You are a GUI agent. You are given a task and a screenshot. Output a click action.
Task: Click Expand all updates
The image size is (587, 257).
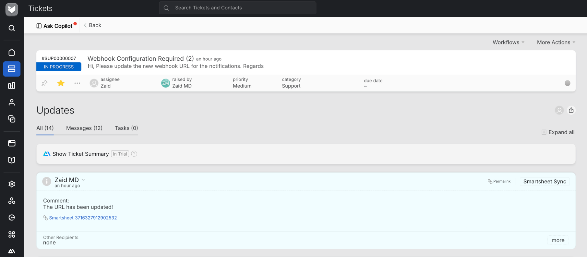coord(558,132)
